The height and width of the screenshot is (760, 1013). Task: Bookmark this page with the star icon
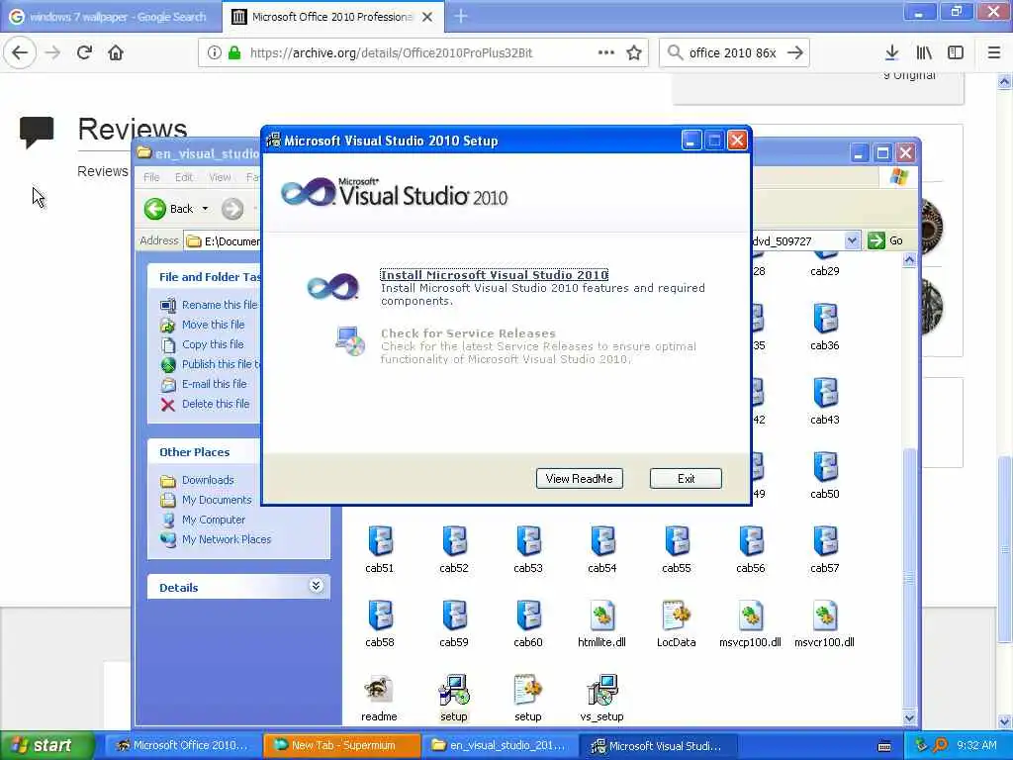634,53
